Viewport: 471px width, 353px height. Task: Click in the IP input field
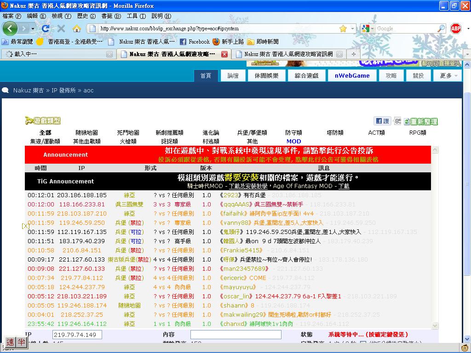(x=77, y=335)
